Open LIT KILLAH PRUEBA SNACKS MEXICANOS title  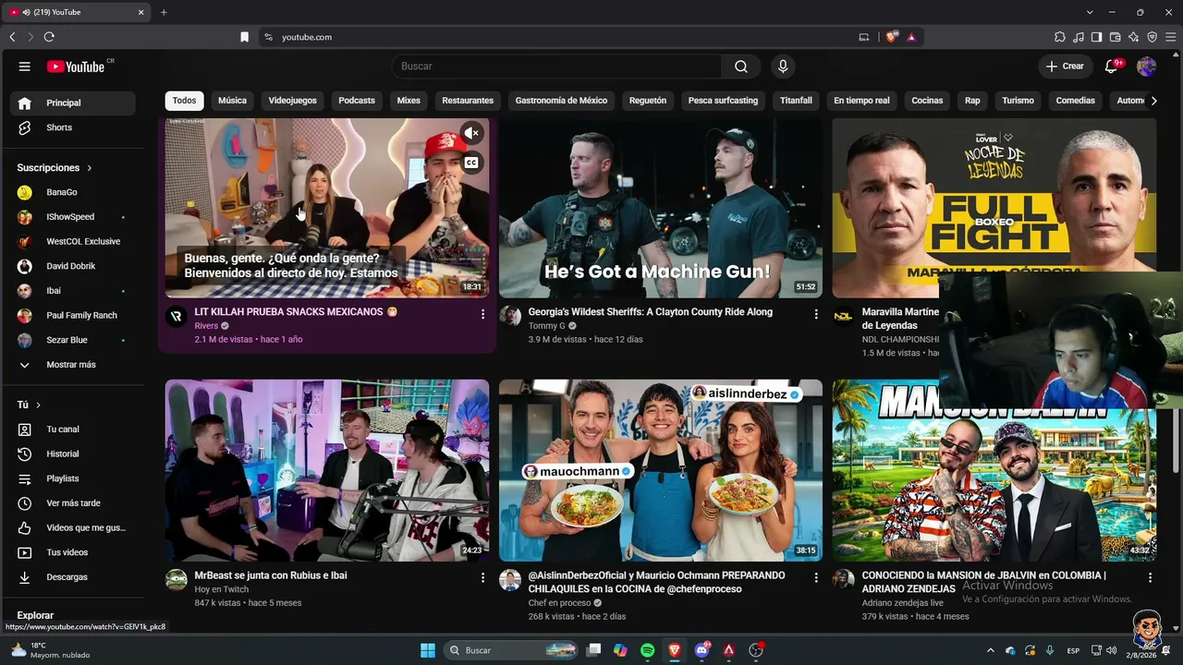pyautogui.click(x=296, y=312)
